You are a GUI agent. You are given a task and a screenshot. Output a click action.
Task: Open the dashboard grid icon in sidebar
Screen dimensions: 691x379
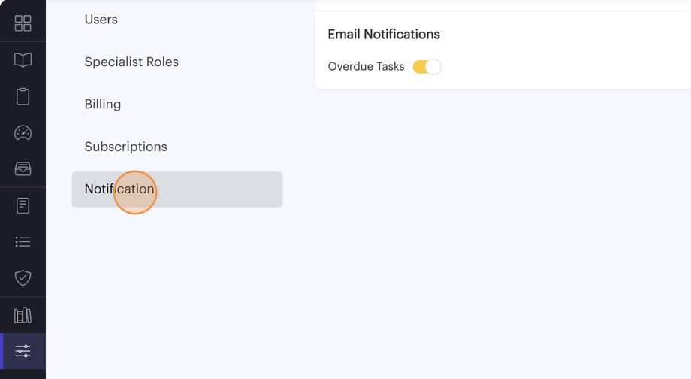23,23
